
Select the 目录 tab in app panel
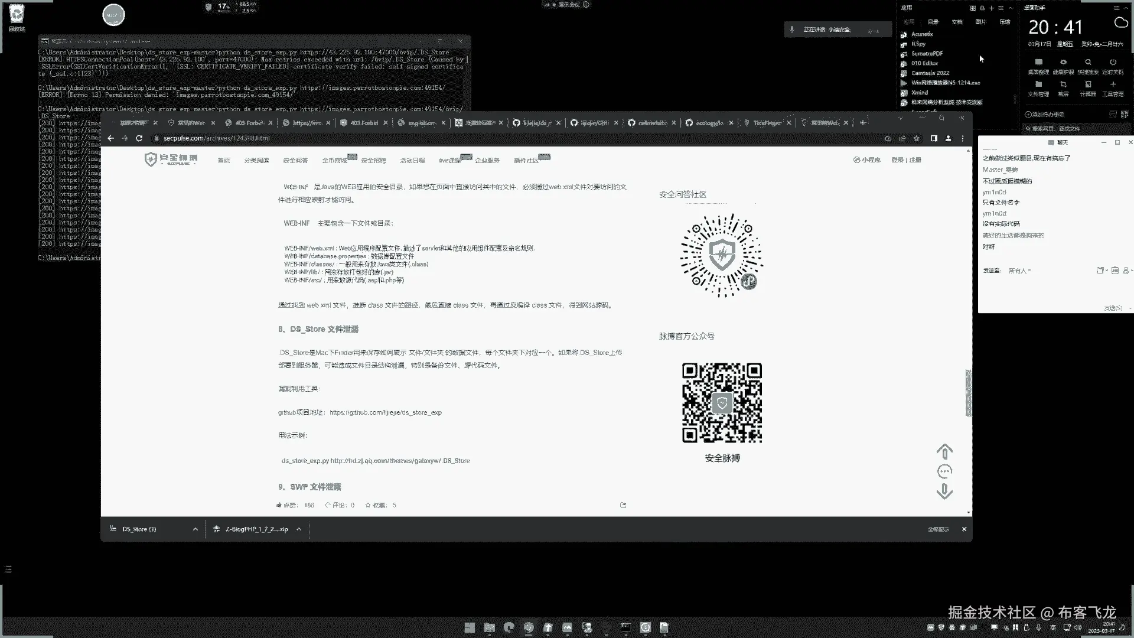click(x=933, y=22)
